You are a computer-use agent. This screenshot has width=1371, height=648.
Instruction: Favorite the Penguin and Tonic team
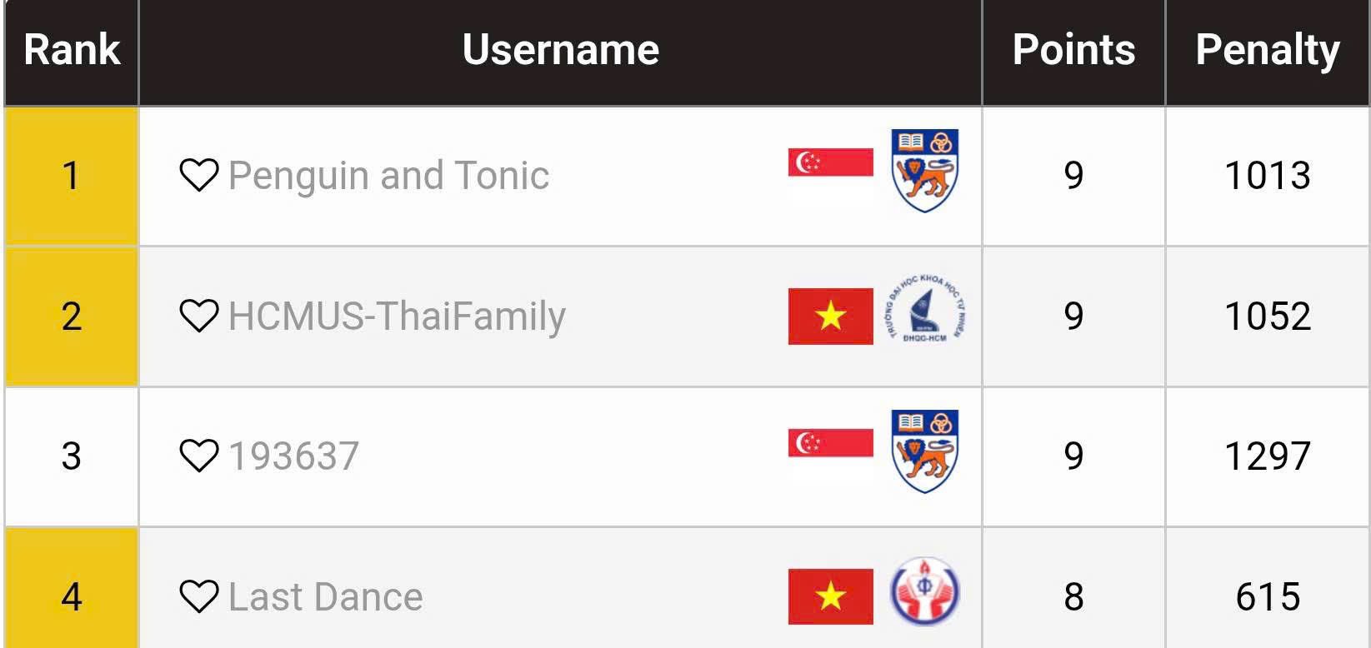click(x=198, y=175)
